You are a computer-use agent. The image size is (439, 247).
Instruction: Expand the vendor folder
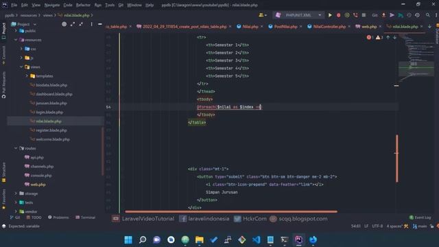coord(16,211)
